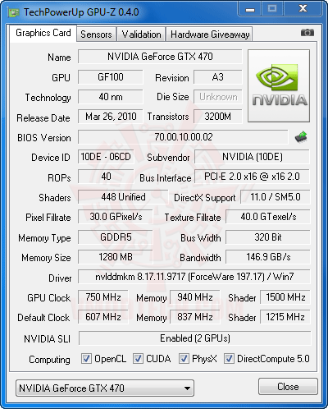Click the GPU Clock field 750 MHz

pos(103,297)
